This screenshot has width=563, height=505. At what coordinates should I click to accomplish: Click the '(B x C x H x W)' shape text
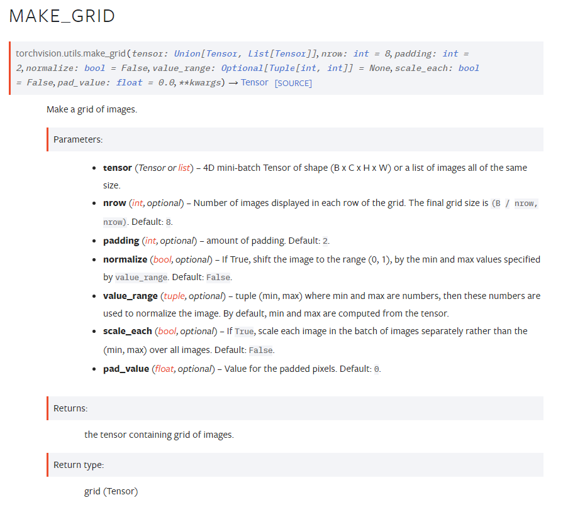[x=361, y=168]
